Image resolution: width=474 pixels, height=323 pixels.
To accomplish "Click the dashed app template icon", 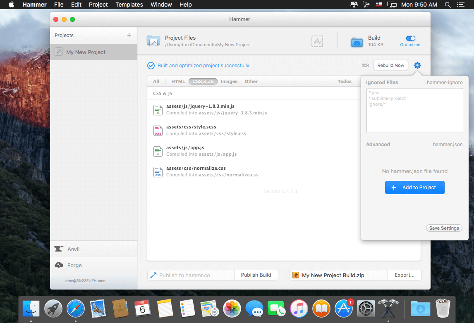I will pos(317,41).
